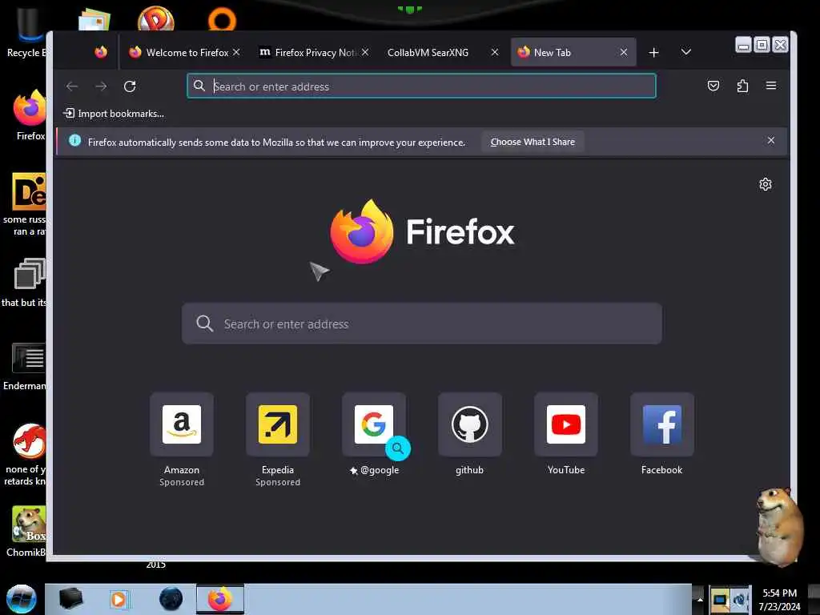820x615 pixels.
Task: Click the Recycle Bin desktop icon
Action: pyautogui.click(x=27, y=32)
